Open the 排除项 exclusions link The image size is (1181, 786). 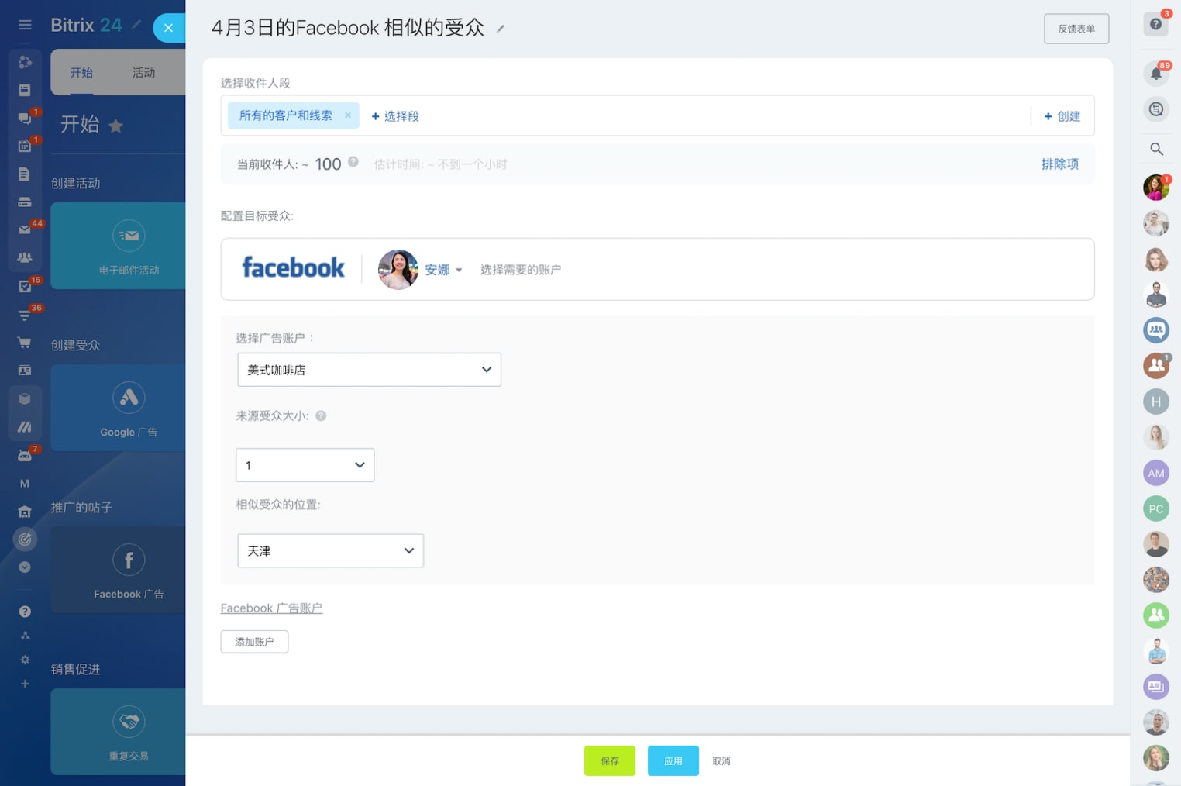coord(1059,164)
